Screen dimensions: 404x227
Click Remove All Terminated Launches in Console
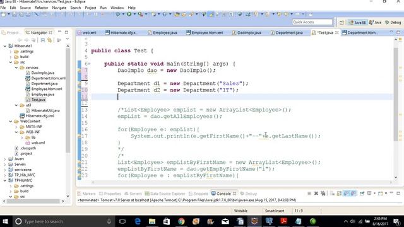click(x=323, y=194)
